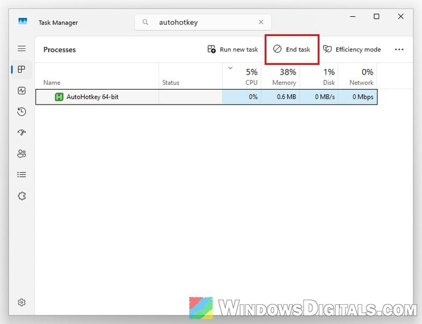Image resolution: width=422 pixels, height=324 pixels.
Task: Close the Task Manager window
Action: [401, 16]
